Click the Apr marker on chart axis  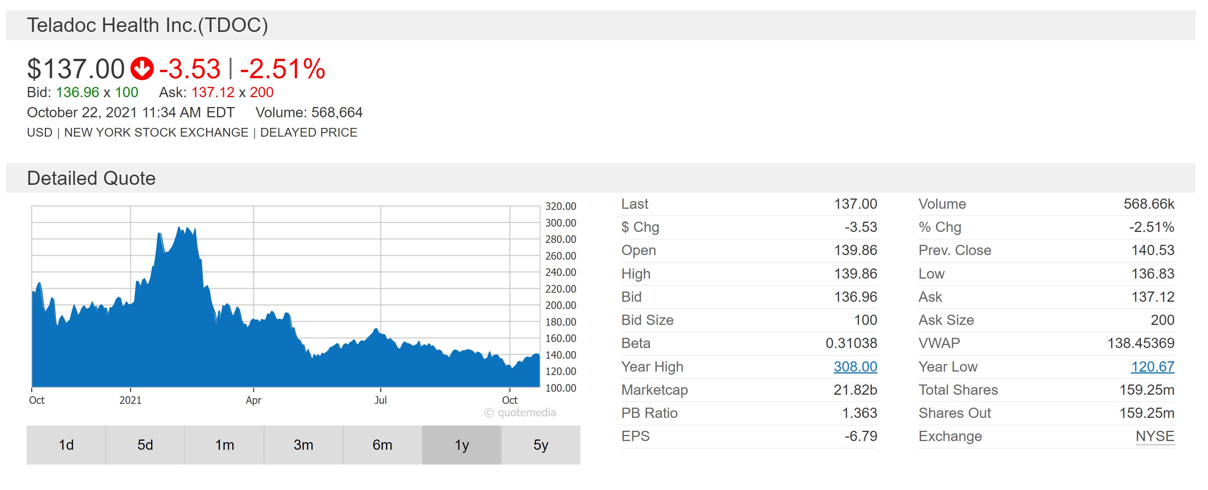[x=253, y=400]
